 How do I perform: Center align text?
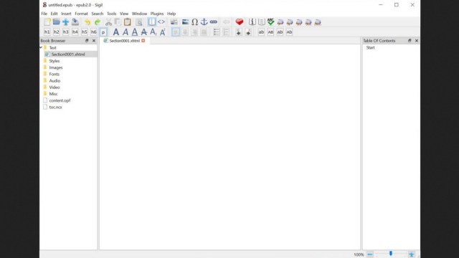pos(185,32)
